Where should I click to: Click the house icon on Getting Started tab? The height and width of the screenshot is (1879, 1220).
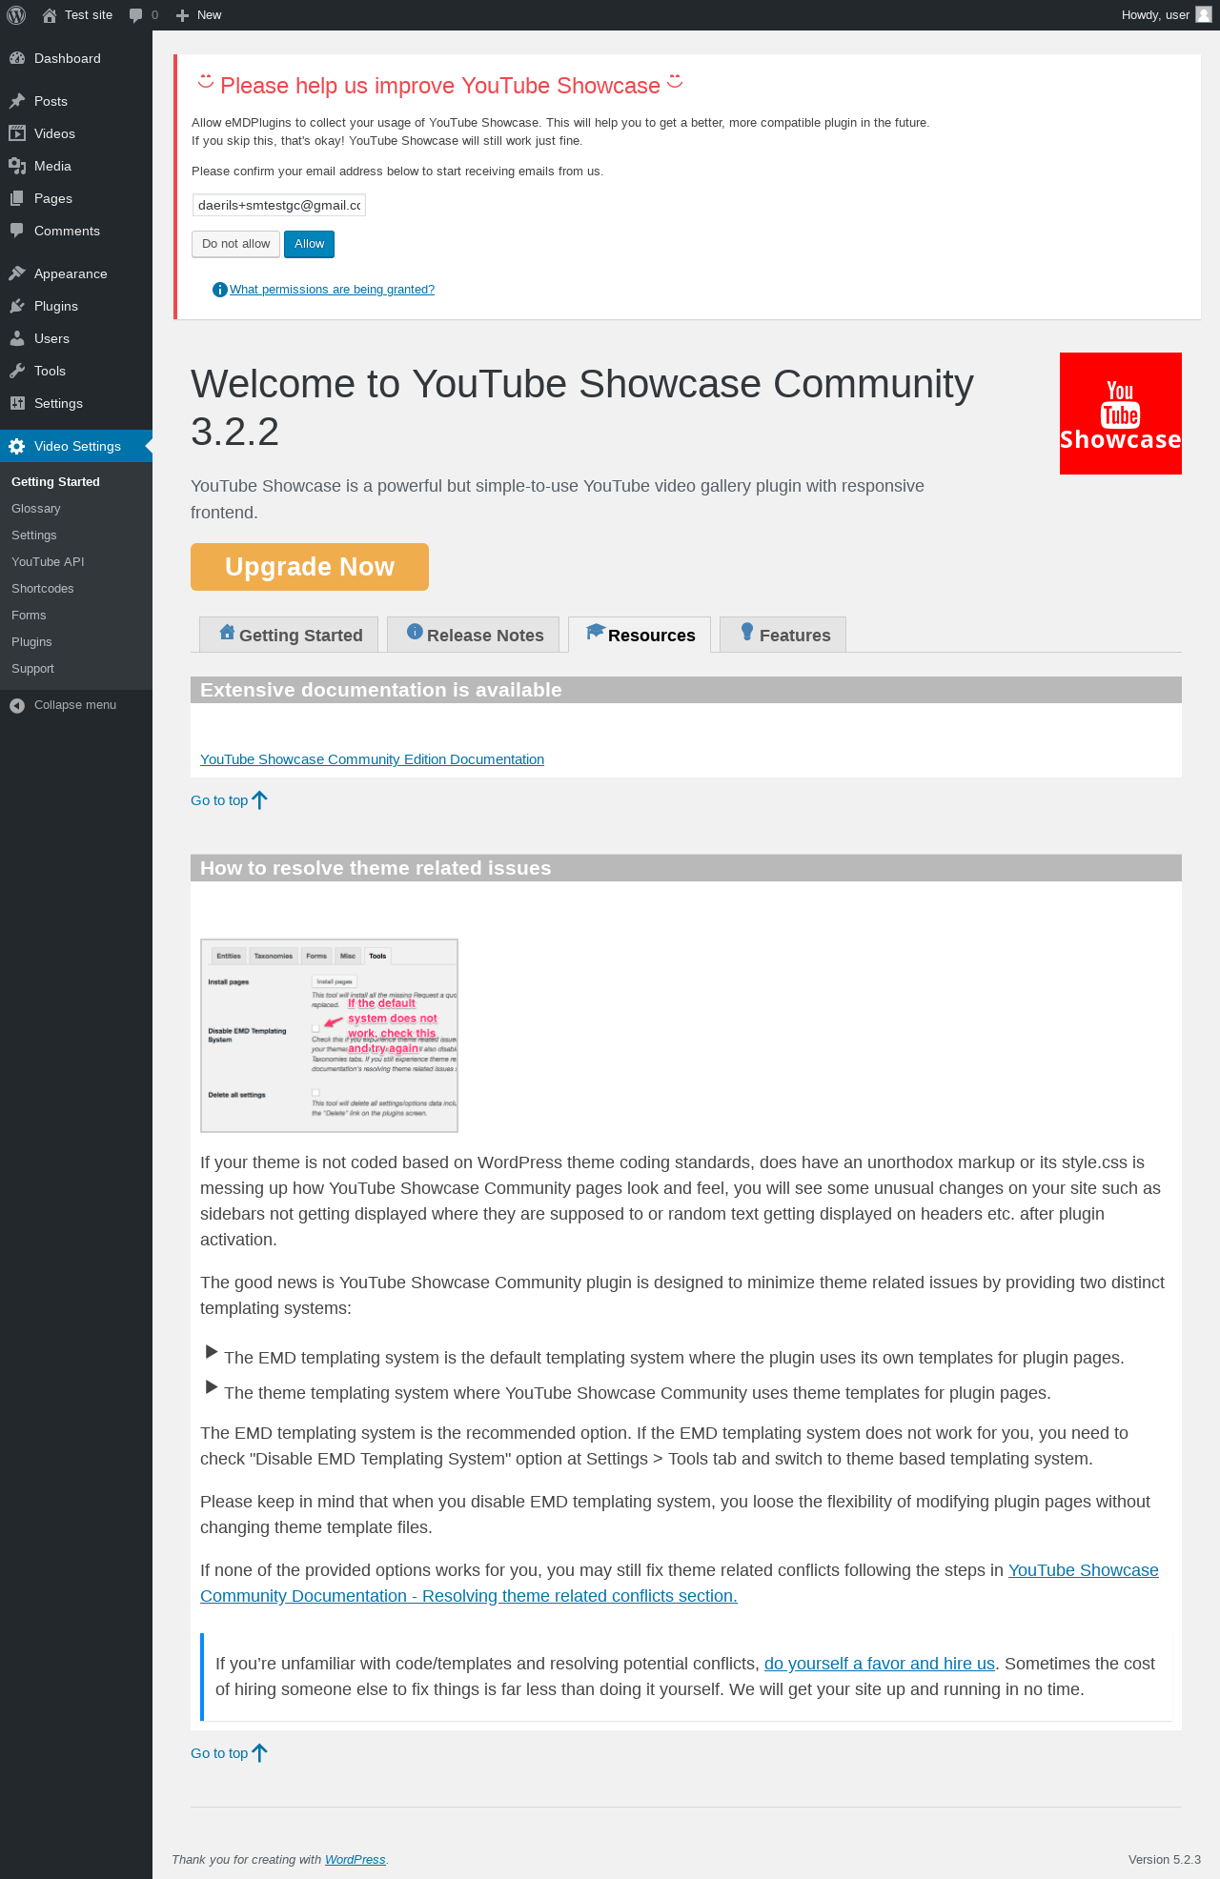227,632
